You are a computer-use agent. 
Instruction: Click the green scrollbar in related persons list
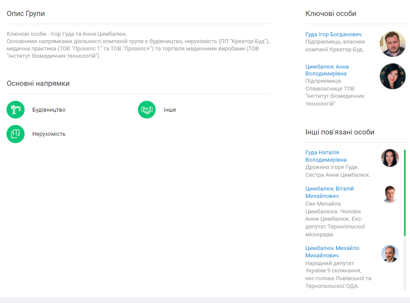[x=404, y=193]
